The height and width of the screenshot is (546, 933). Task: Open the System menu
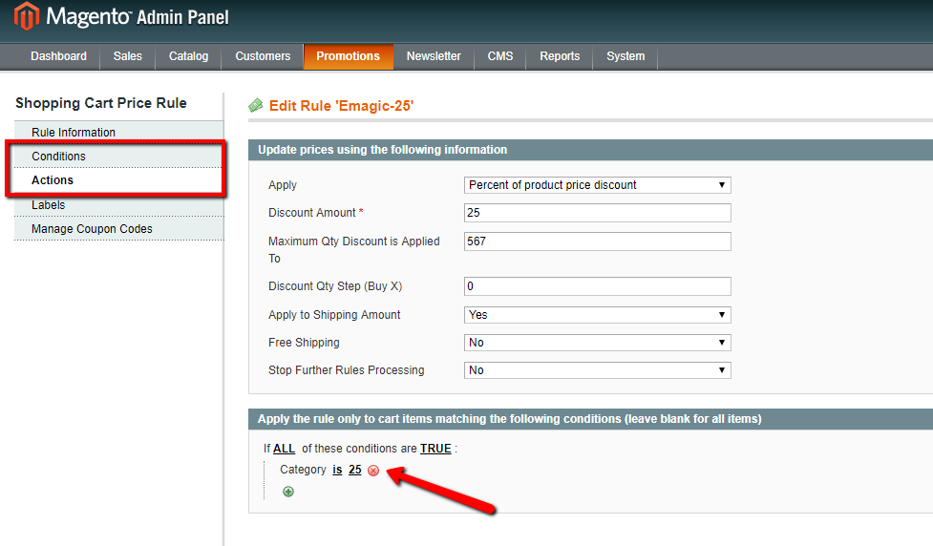pos(626,56)
